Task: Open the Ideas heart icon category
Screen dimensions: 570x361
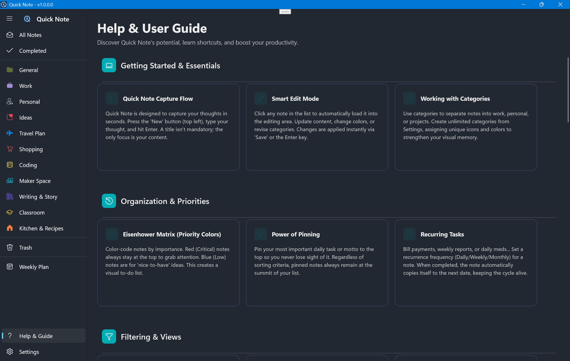Action: (x=10, y=117)
